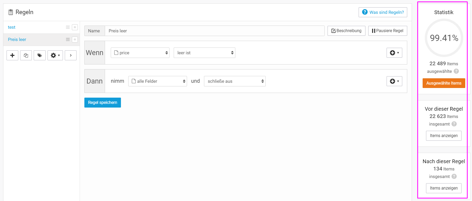Screen dimensions: 472x201
Task: Open the gear settings dropdown
Action: (55, 55)
